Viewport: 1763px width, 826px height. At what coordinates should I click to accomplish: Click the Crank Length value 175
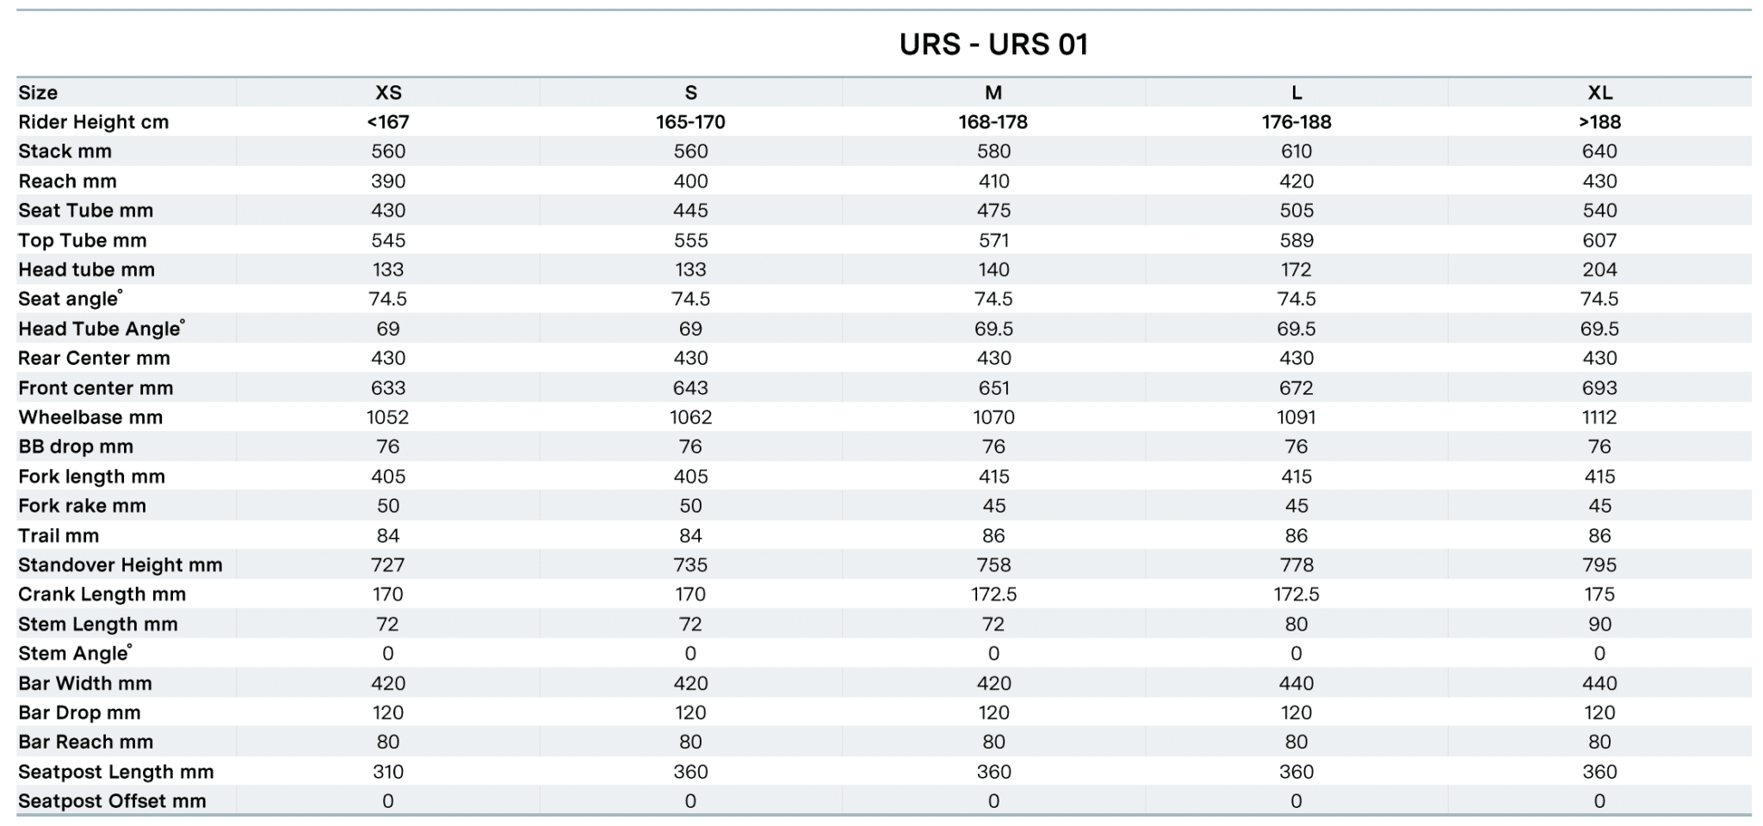pyautogui.click(x=1599, y=595)
